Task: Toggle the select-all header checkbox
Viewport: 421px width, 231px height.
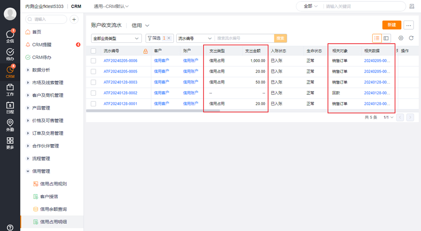Action: [x=94, y=51]
